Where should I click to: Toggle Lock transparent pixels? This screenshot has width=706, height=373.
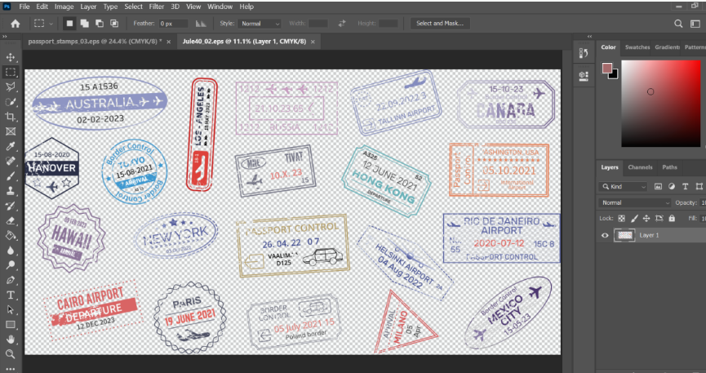621,219
